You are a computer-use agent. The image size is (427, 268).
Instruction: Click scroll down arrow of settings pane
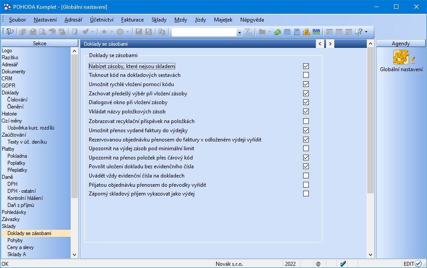(x=370, y=255)
